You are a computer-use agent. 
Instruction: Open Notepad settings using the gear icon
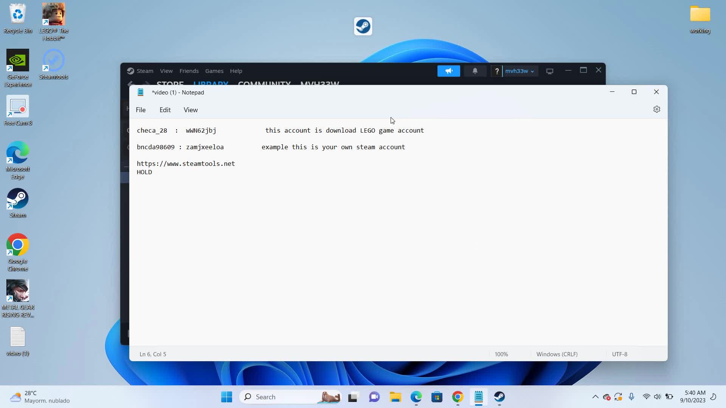(x=657, y=109)
